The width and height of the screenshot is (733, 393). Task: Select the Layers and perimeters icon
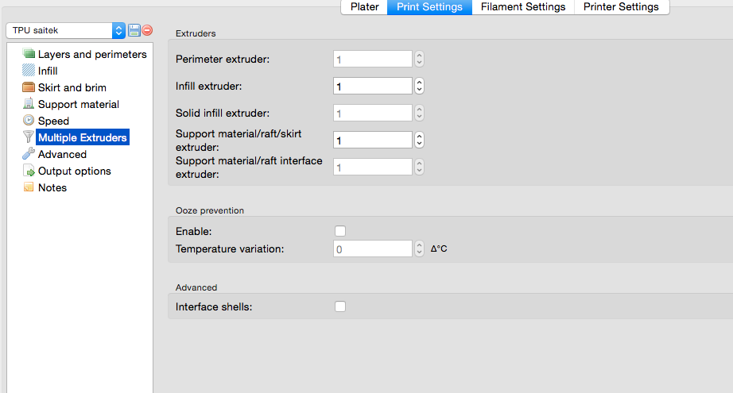(x=29, y=54)
